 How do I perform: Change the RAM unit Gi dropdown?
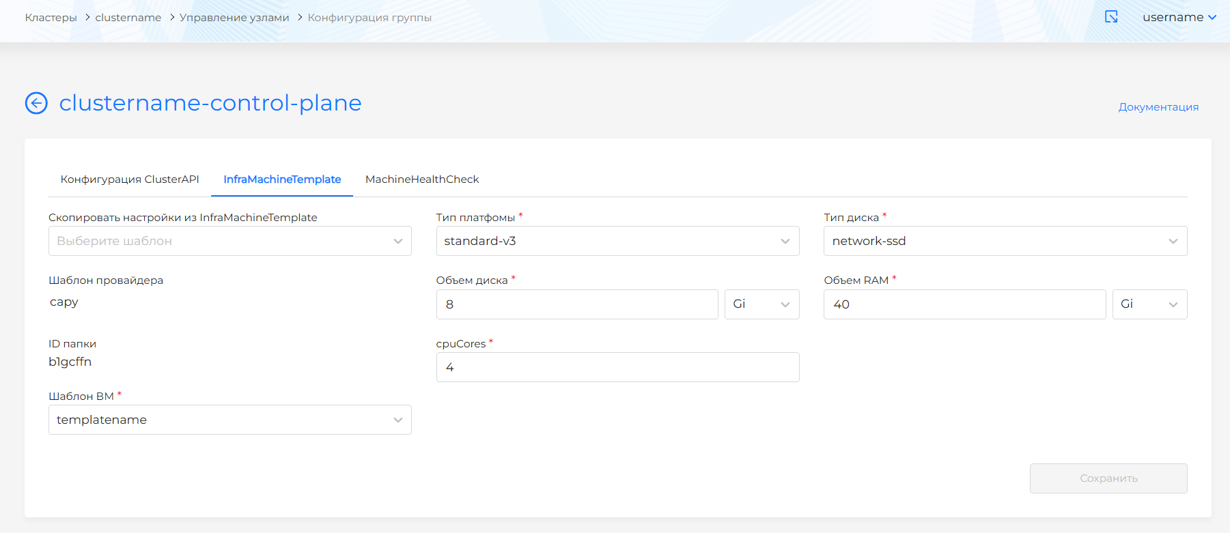click(1149, 304)
